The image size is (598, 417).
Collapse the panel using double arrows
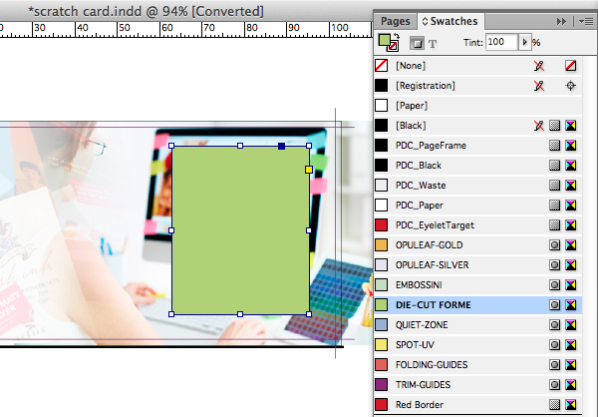pyautogui.click(x=562, y=20)
